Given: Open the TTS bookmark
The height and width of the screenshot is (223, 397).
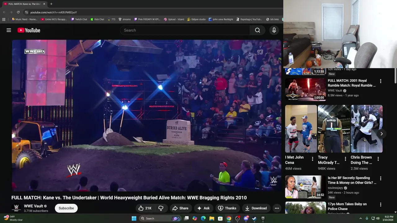Looking at the screenshot, I should pos(111,19).
